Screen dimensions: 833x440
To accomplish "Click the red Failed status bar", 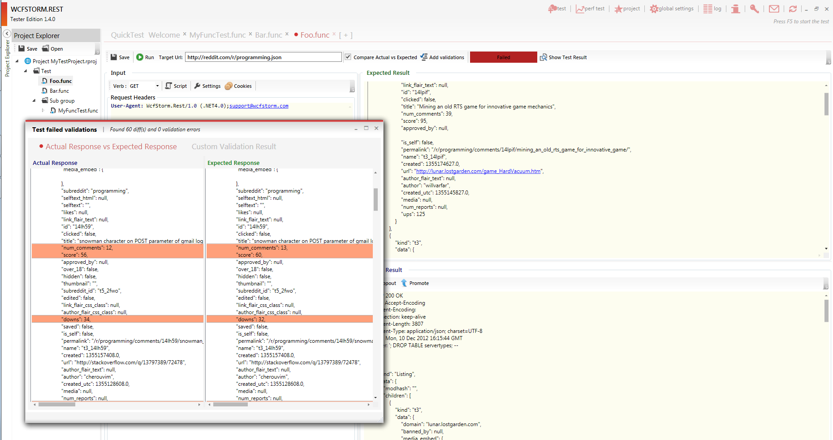I will pyautogui.click(x=503, y=57).
